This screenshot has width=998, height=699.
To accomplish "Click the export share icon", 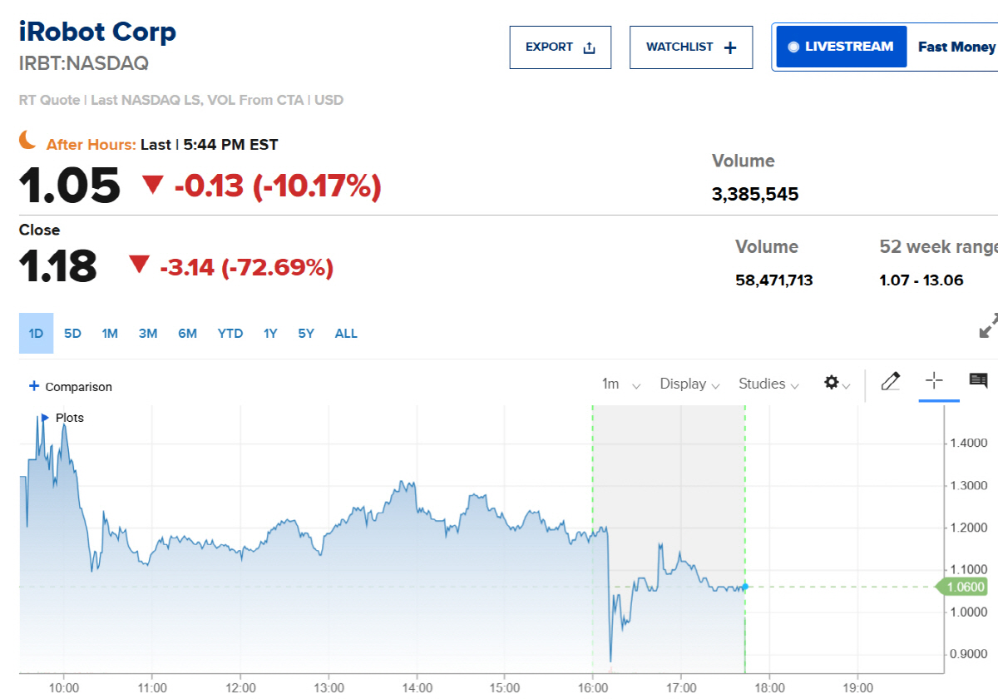I will 590,47.
